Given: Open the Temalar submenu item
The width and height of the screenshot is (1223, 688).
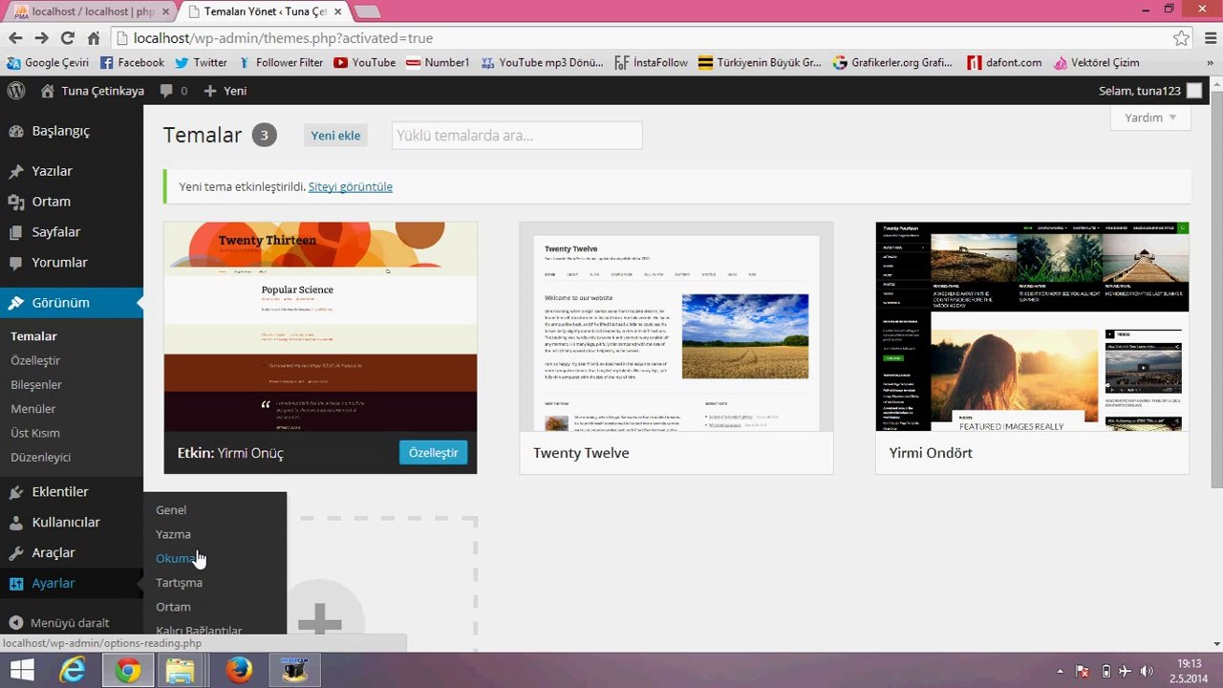Looking at the screenshot, I should pos(34,336).
